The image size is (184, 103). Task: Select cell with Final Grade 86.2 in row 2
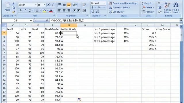52,33
